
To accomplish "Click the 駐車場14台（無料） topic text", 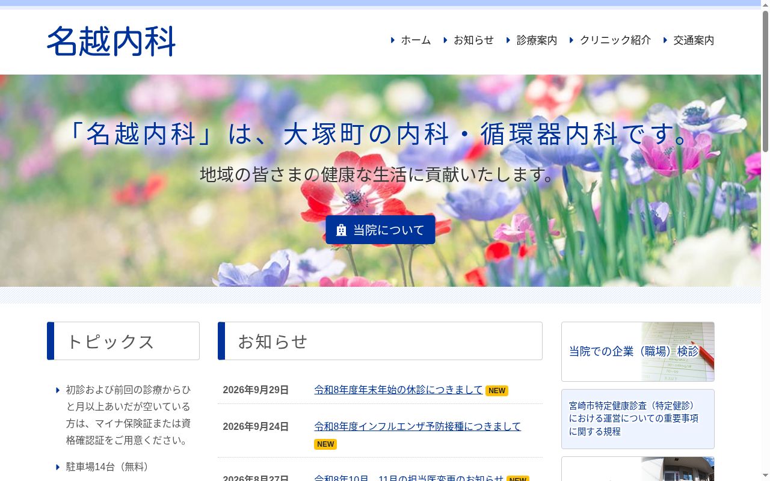I will (x=108, y=467).
